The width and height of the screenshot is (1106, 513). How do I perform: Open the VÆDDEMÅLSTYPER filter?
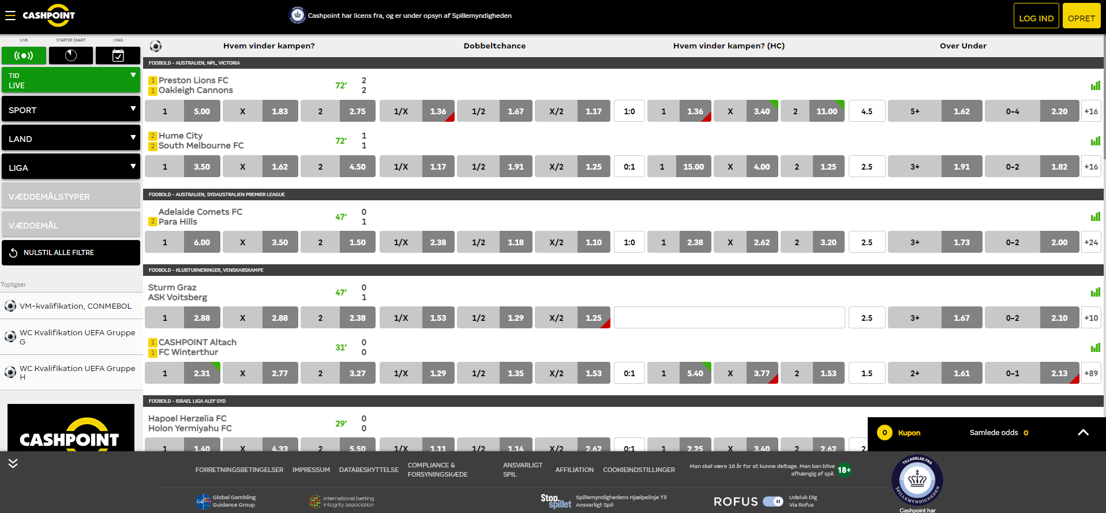pyautogui.click(x=71, y=196)
